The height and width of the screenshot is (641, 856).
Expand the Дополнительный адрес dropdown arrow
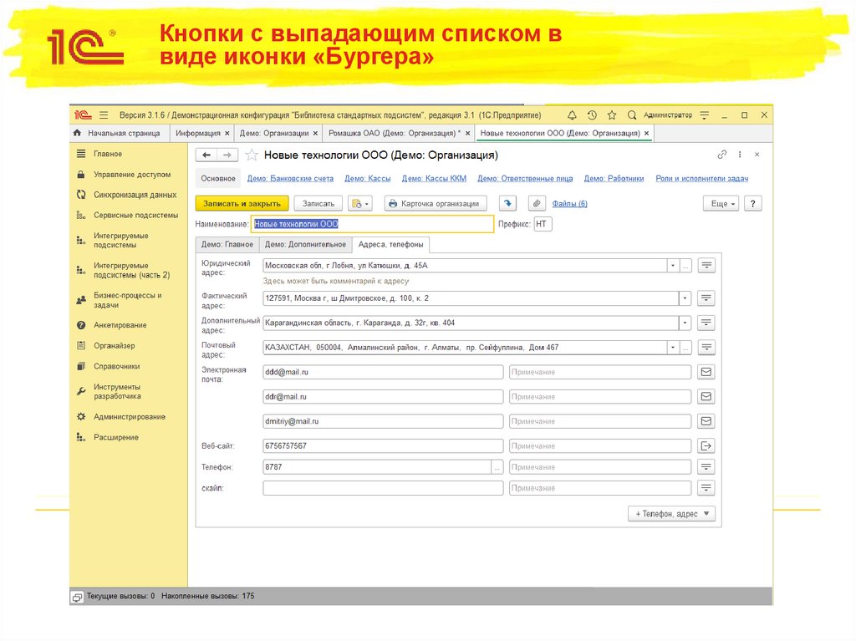click(685, 323)
